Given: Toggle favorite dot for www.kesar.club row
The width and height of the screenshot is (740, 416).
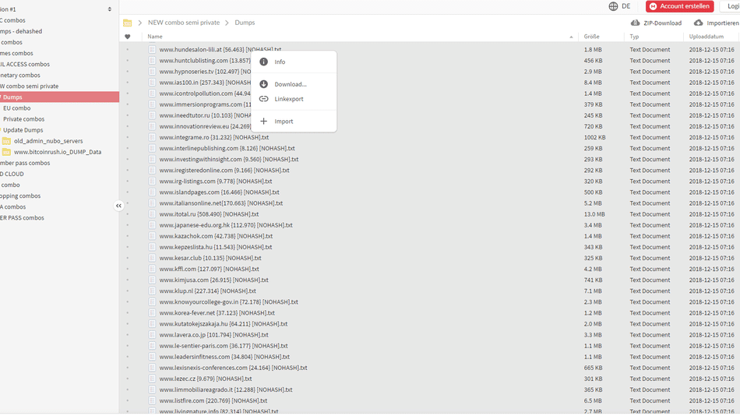Looking at the screenshot, I should click(x=128, y=258).
